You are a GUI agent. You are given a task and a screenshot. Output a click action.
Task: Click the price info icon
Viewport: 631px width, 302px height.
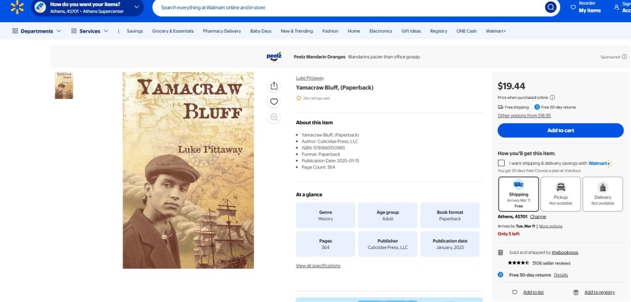click(x=552, y=97)
